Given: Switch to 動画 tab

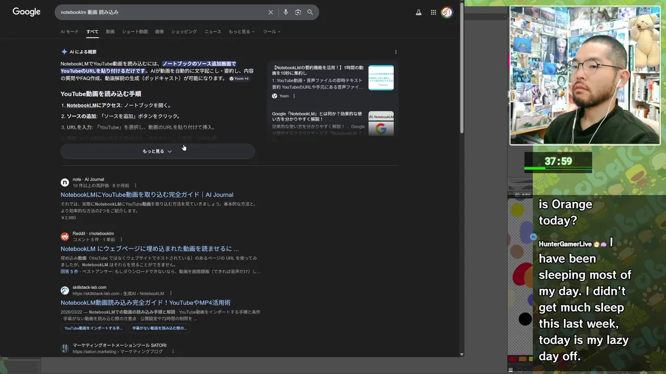Looking at the screenshot, I should 110,32.
